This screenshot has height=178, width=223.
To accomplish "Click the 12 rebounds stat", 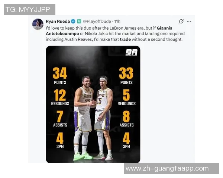I will point(60,98).
